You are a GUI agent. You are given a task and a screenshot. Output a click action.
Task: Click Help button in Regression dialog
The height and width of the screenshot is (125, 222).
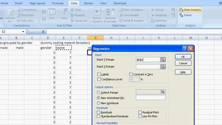[x=183, y=72]
